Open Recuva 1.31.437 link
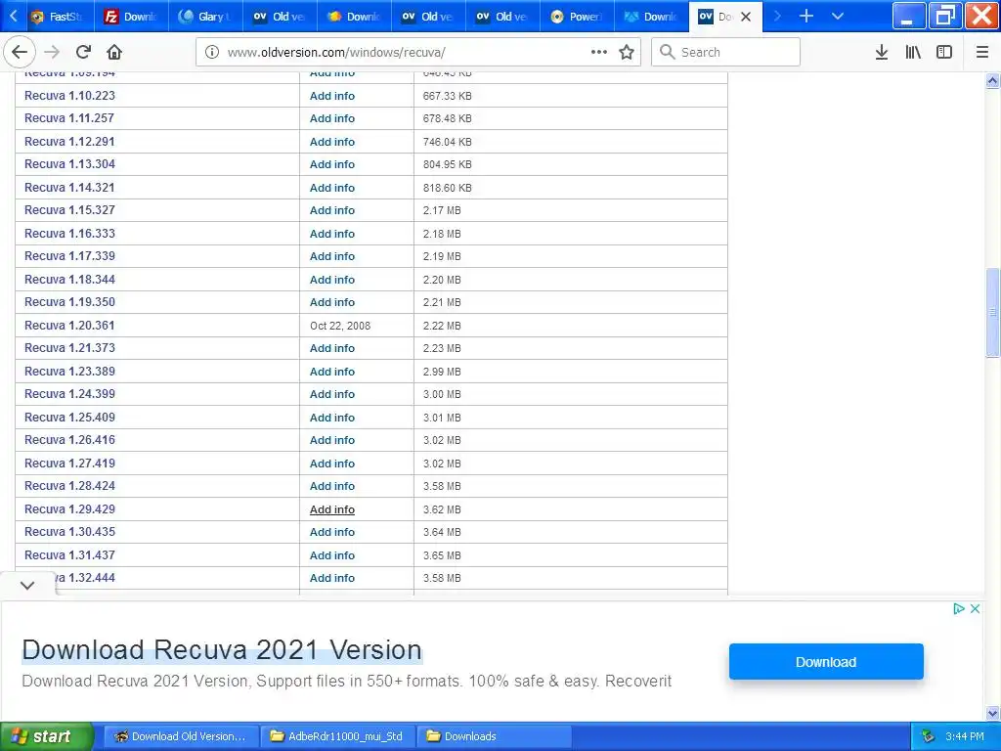Screen dimensions: 1001x751 click(x=69, y=555)
